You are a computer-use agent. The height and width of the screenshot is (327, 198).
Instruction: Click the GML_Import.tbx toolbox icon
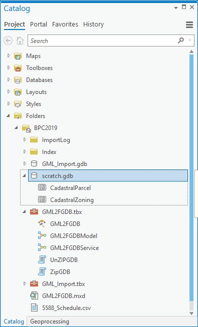coord(34,284)
